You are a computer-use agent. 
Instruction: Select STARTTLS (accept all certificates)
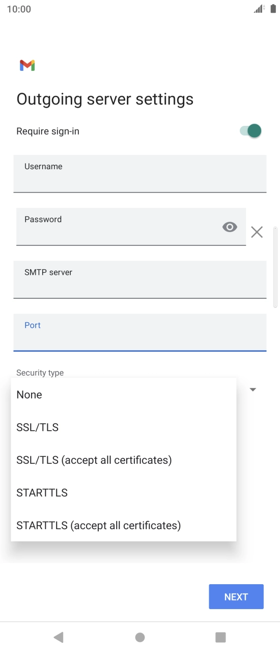point(124,525)
